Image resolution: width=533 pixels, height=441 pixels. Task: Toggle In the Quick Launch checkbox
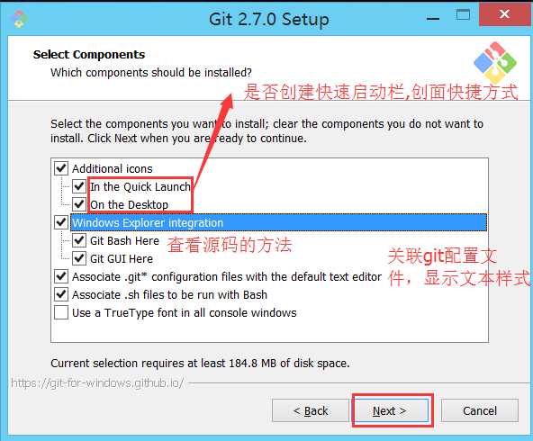click(x=79, y=186)
